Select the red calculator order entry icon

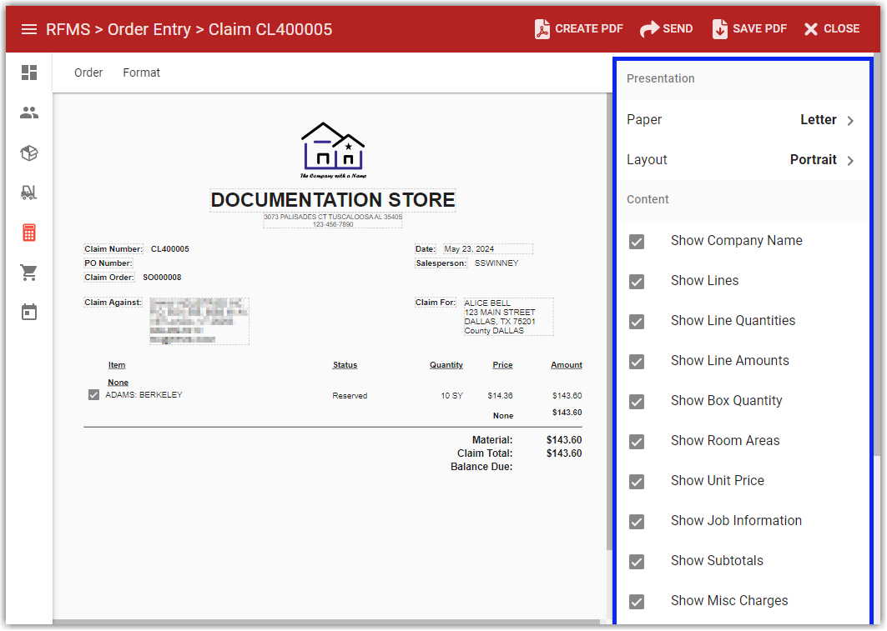click(29, 233)
